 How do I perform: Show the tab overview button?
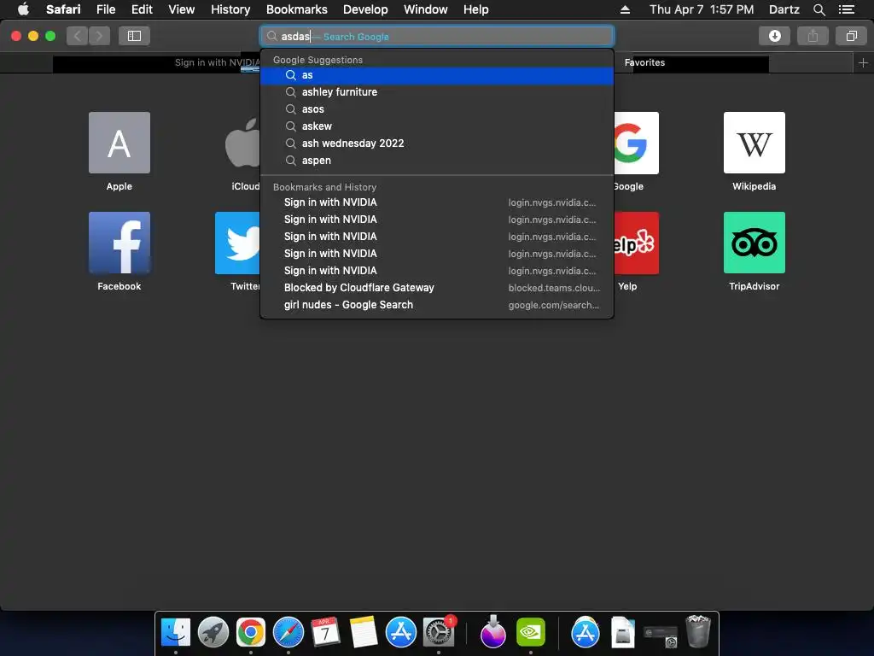pos(852,36)
